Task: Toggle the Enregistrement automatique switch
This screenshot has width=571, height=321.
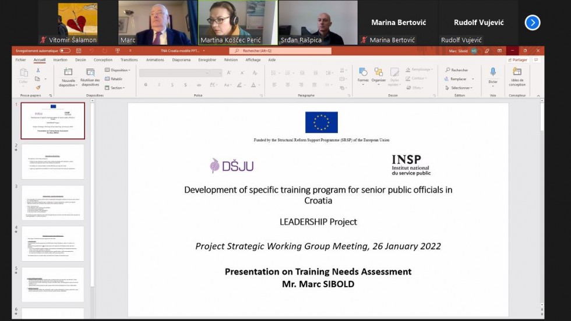Action: (x=65, y=51)
